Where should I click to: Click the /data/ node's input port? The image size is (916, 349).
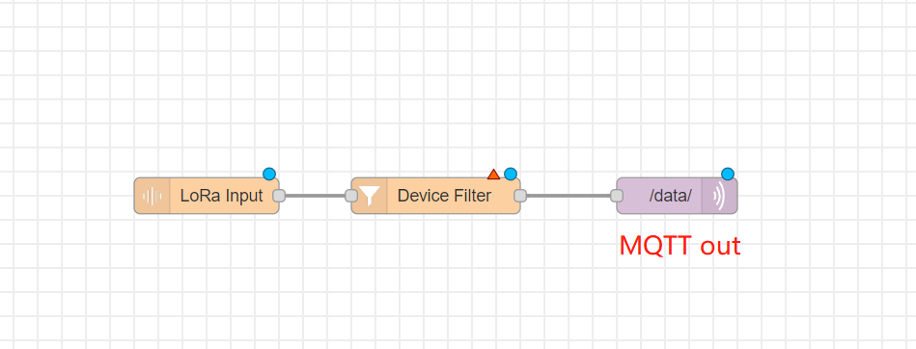[617, 196]
